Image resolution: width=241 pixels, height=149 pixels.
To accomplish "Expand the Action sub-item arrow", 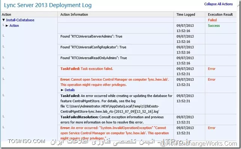I will click(x=7, y=26).
